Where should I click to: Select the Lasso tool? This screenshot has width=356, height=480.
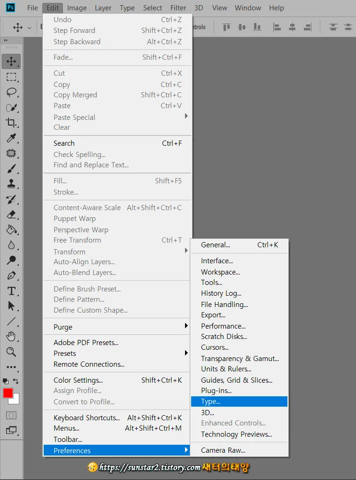click(11, 92)
